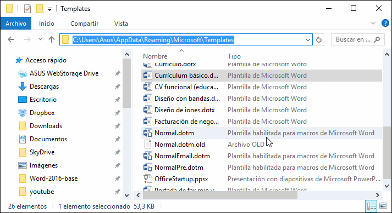Go forward with the right arrow
The image size is (392, 213).
click(27, 39)
